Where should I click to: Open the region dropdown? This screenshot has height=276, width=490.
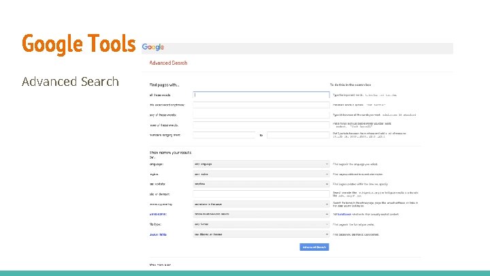pyautogui.click(x=261, y=174)
